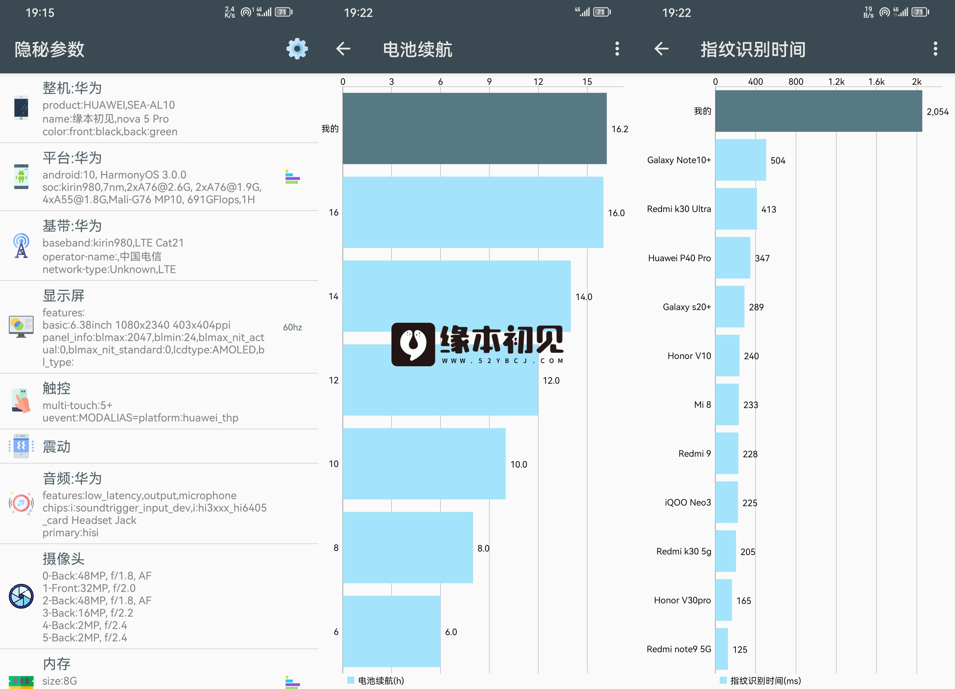The image size is (955, 689).
Task: Tap the touch hand icon beside 触控
Action: point(21,401)
